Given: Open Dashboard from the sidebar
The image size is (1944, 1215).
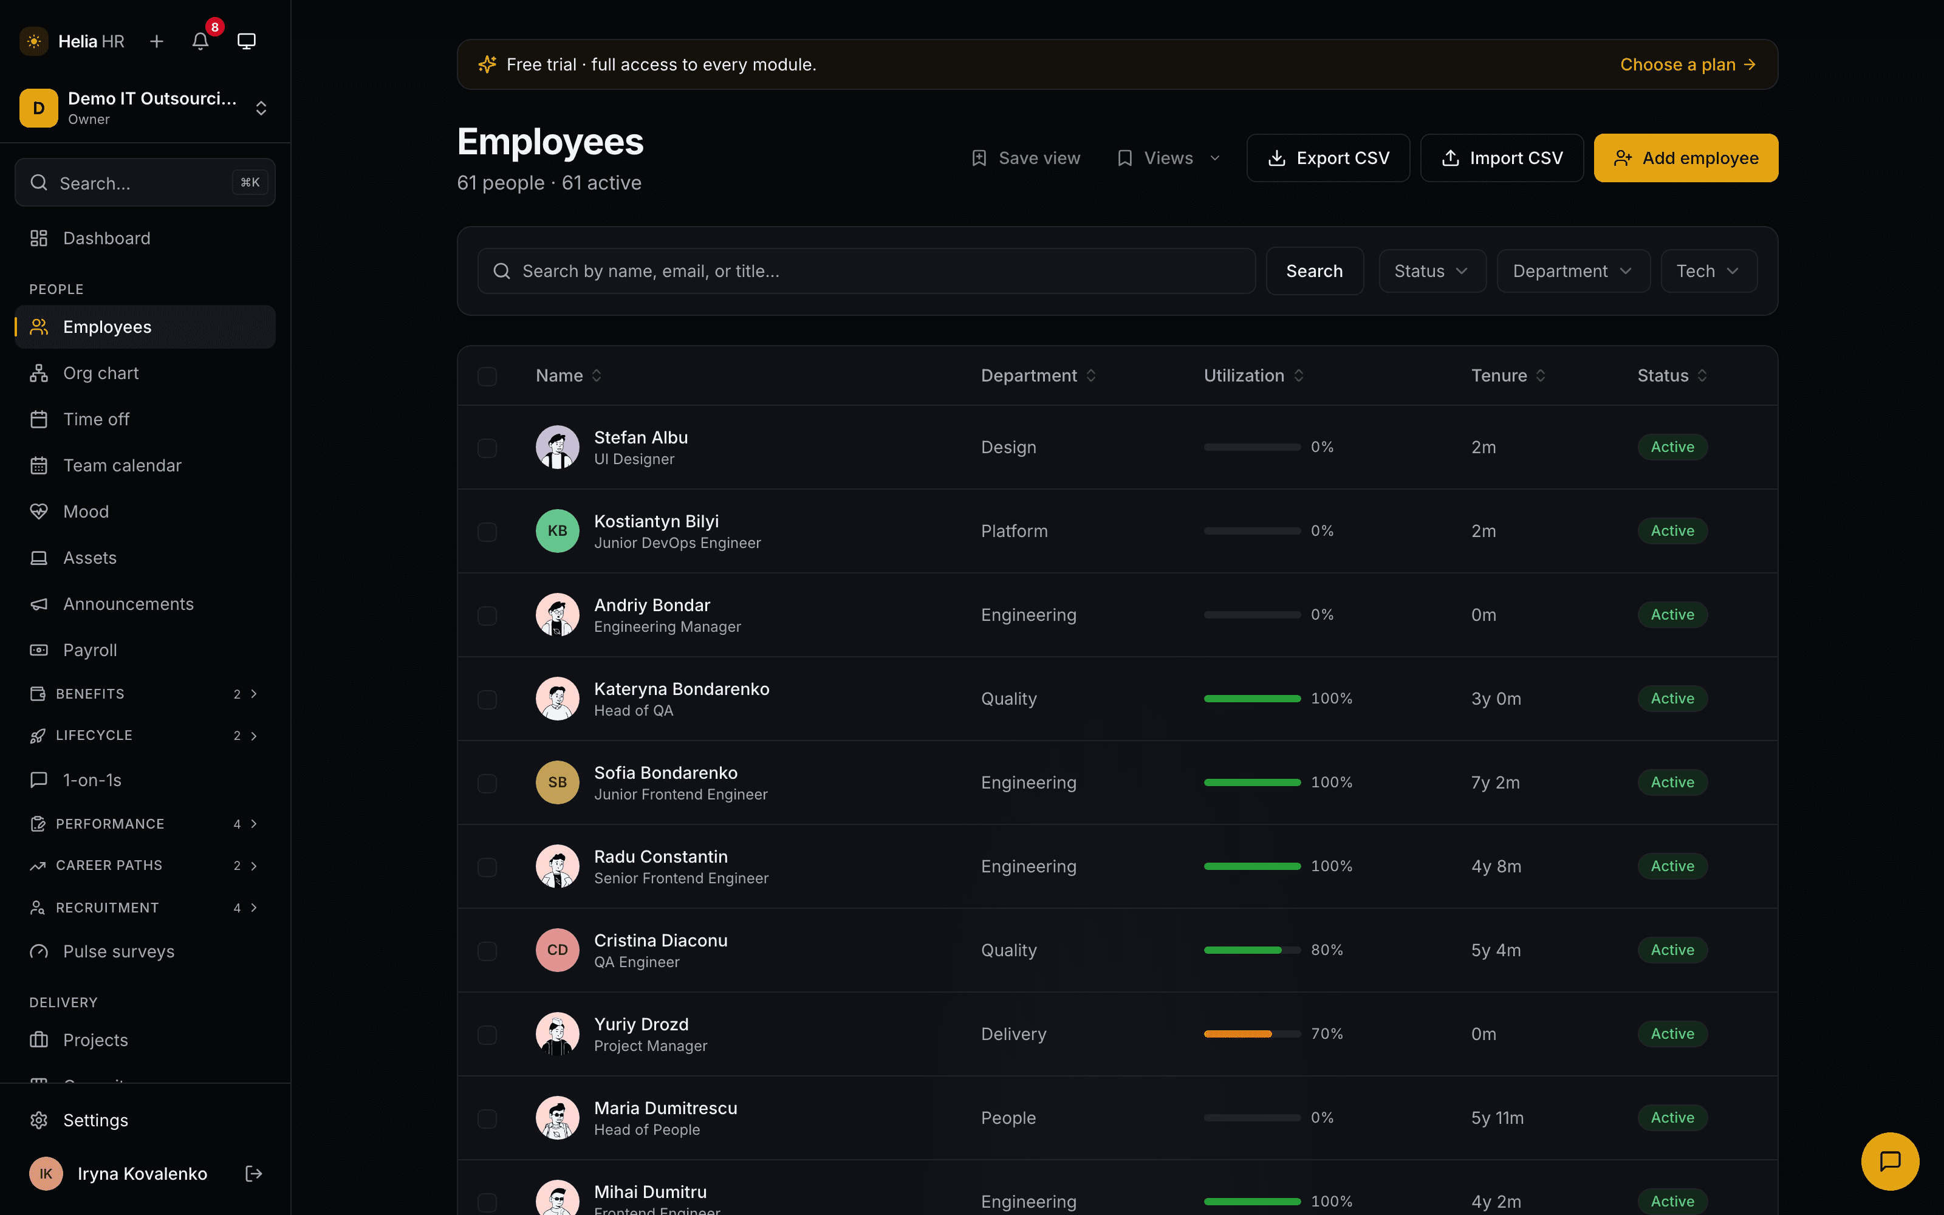Looking at the screenshot, I should 145,238.
